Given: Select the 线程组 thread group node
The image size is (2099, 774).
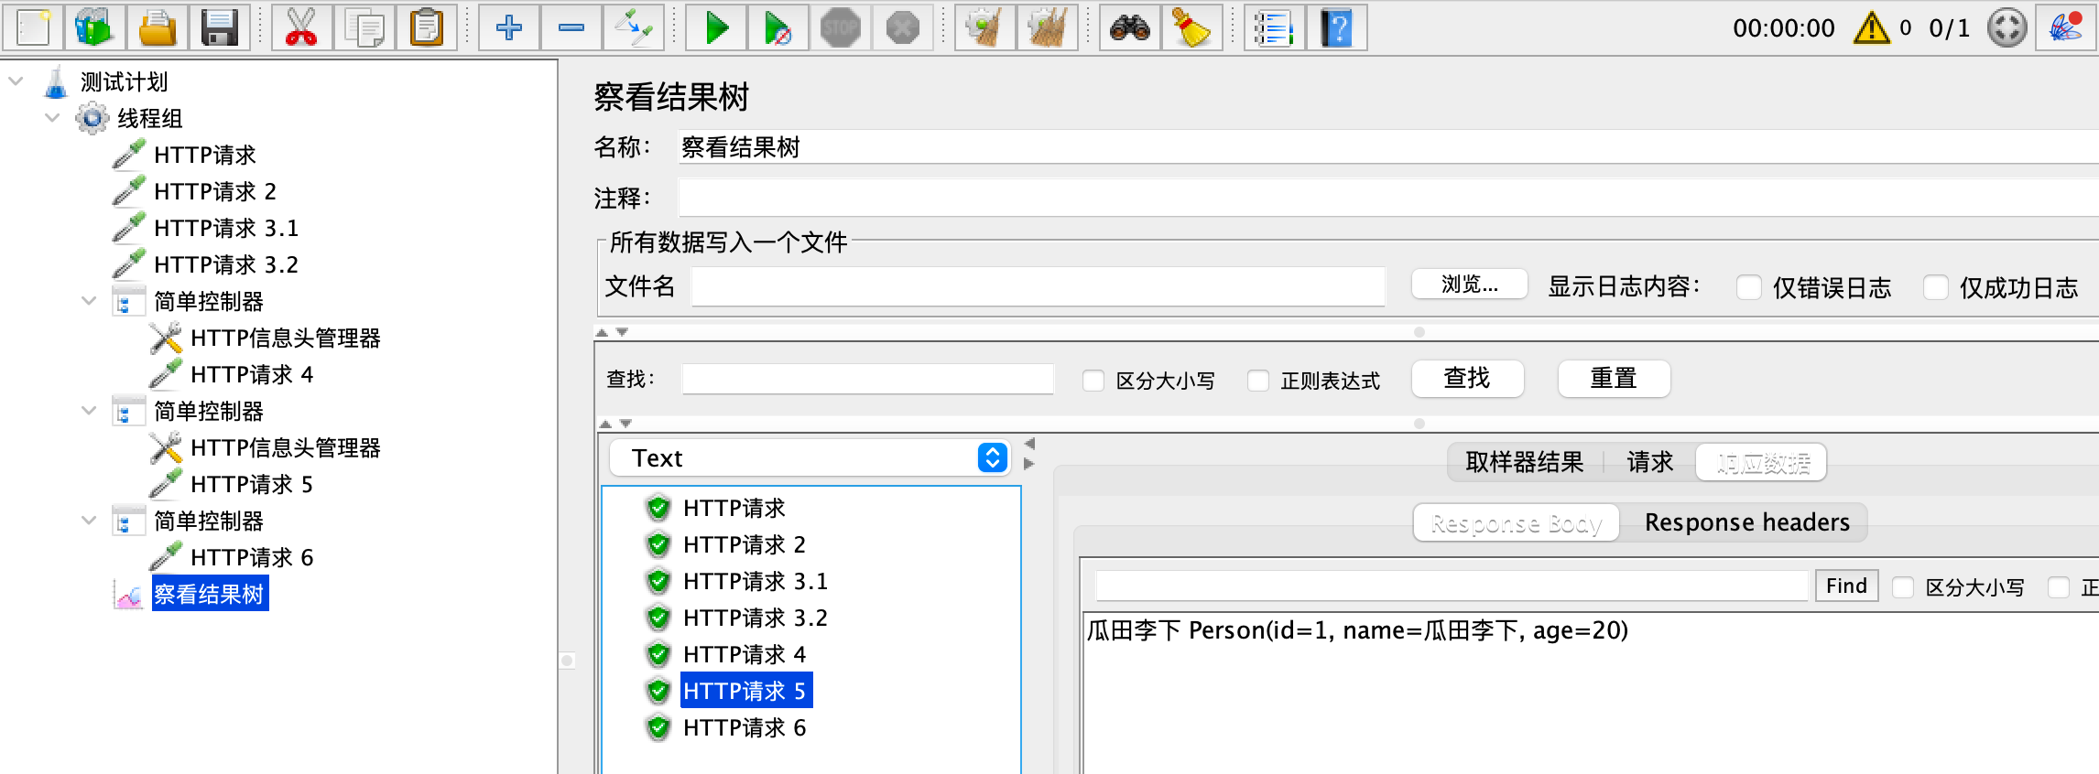Looking at the screenshot, I should pyautogui.click(x=149, y=119).
